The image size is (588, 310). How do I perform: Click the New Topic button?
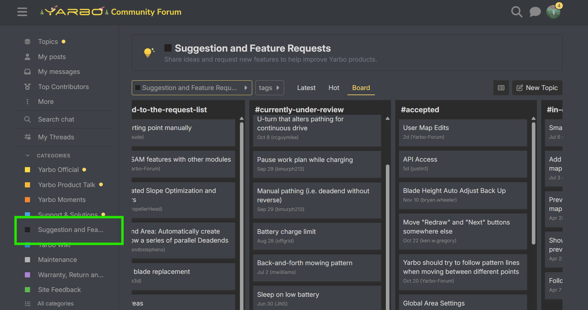pos(537,88)
